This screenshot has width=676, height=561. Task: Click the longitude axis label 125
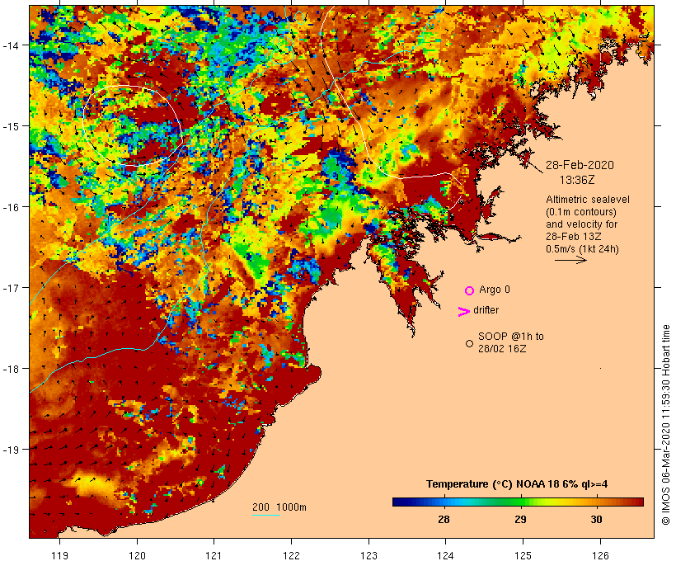[x=523, y=555]
